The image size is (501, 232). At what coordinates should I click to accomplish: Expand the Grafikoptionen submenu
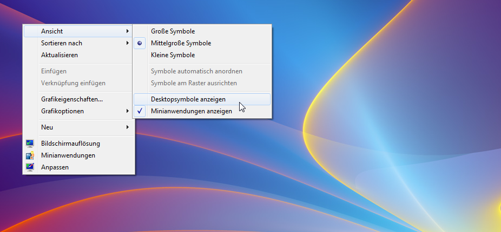pos(78,111)
